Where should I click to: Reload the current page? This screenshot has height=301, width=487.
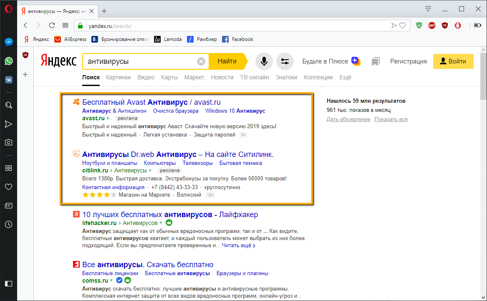click(x=52, y=25)
